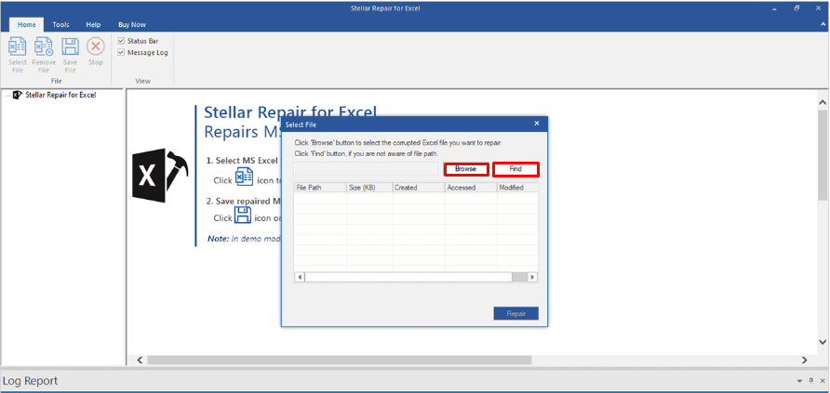
Task: Open the Buy Now tab
Action: tap(132, 24)
